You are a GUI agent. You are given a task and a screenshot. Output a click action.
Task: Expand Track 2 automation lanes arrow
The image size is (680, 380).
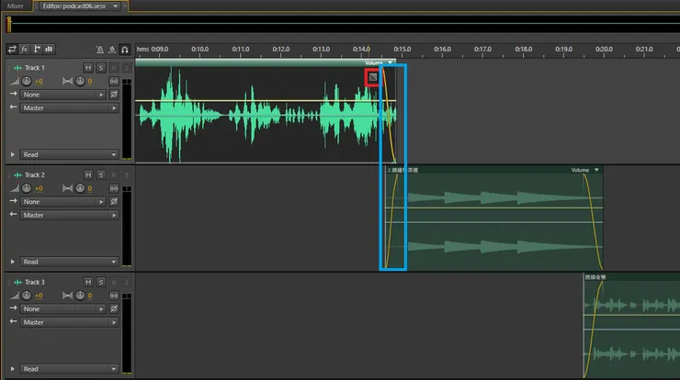(13, 262)
